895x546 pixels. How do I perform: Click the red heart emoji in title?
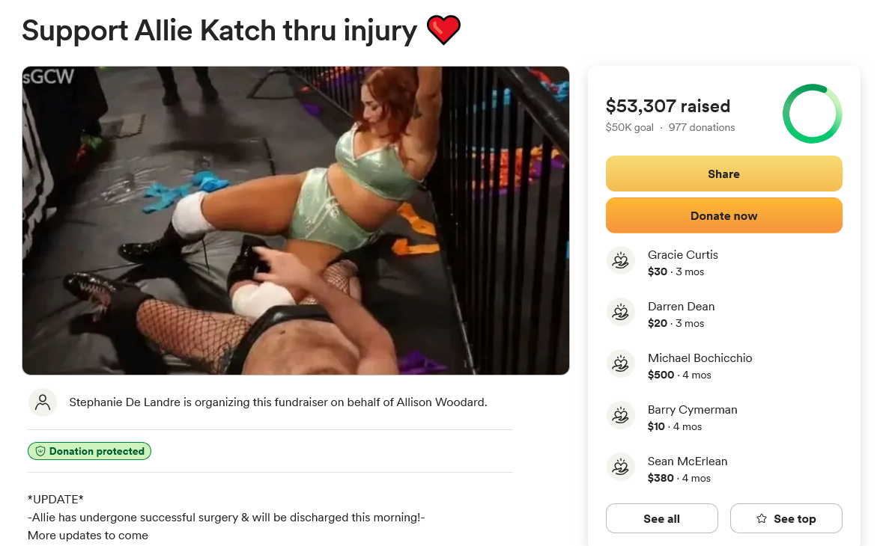443,30
